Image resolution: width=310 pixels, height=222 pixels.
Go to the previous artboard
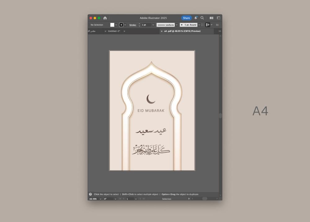click(124, 199)
